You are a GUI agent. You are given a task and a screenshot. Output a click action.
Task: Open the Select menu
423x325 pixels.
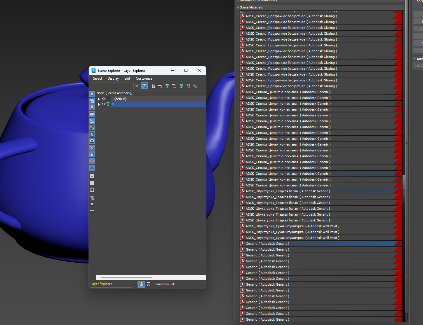tap(98, 78)
